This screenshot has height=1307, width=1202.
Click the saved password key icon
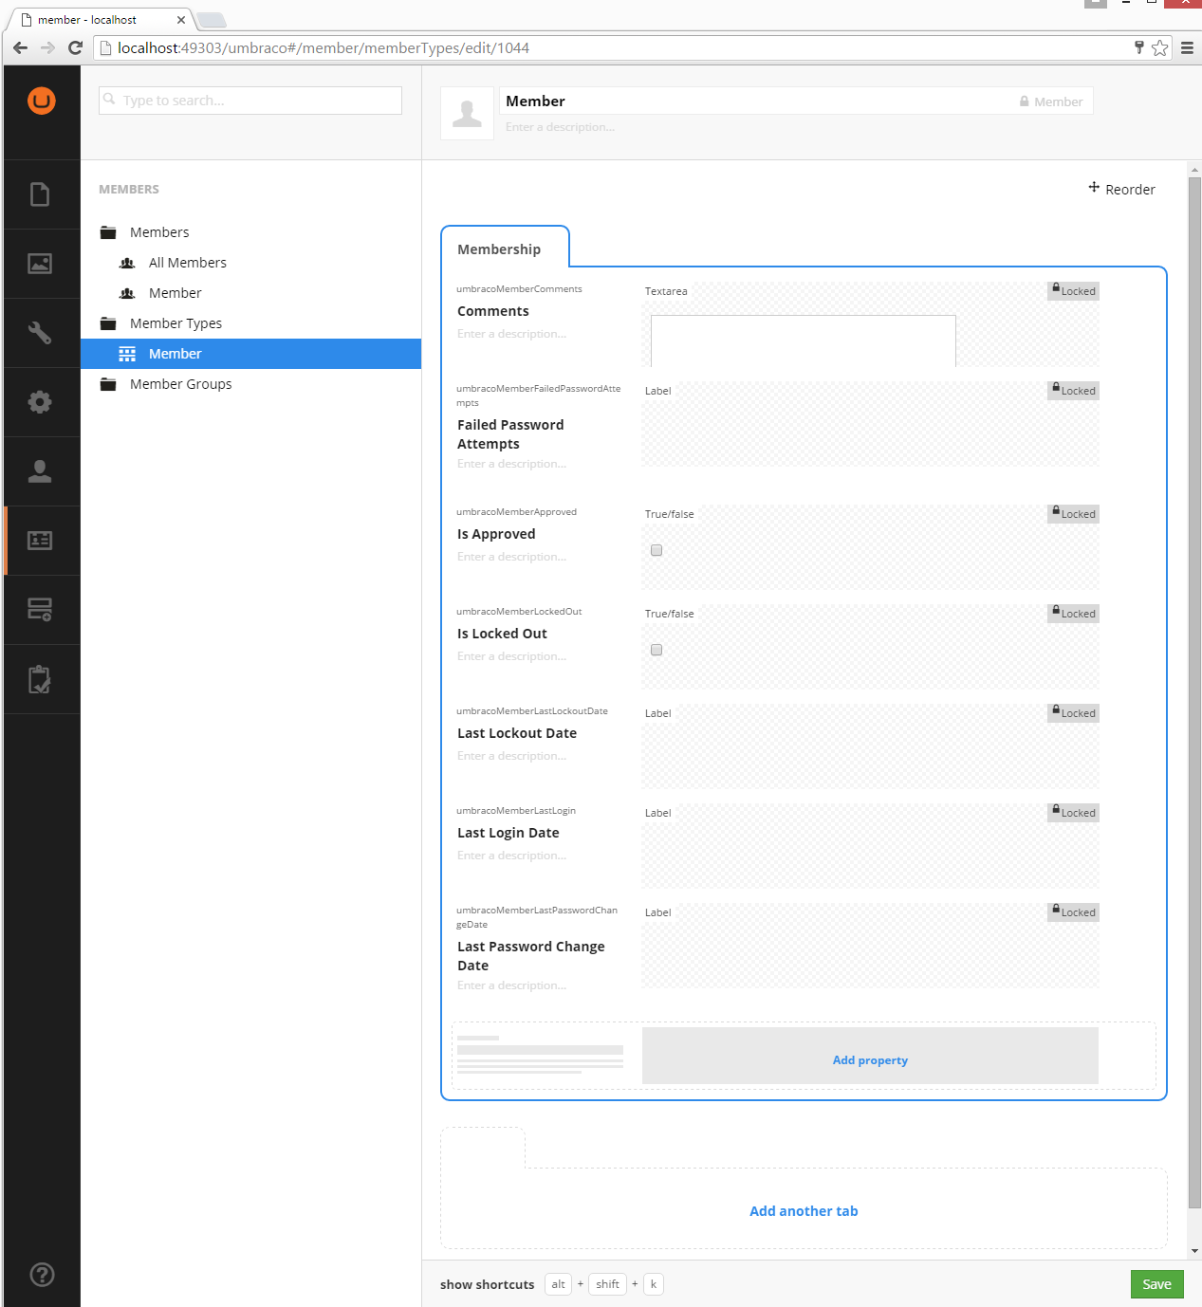(1138, 47)
